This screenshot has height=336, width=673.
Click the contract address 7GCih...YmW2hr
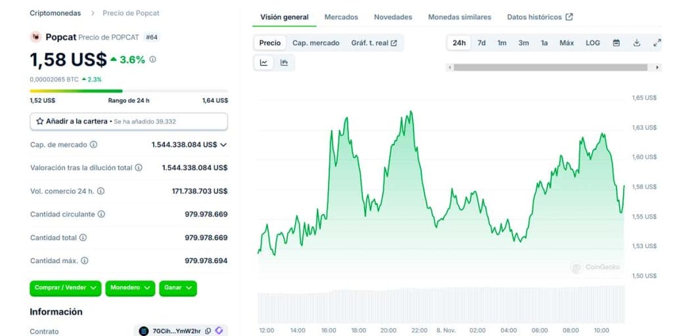click(176, 331)
